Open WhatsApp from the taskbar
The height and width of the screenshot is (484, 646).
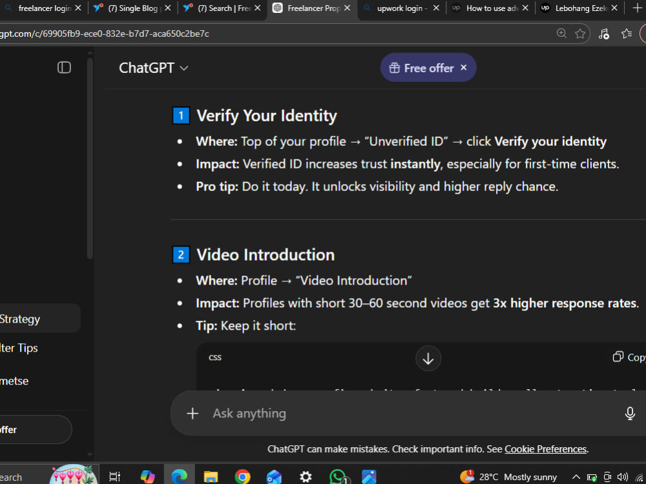tap(337, 477)
